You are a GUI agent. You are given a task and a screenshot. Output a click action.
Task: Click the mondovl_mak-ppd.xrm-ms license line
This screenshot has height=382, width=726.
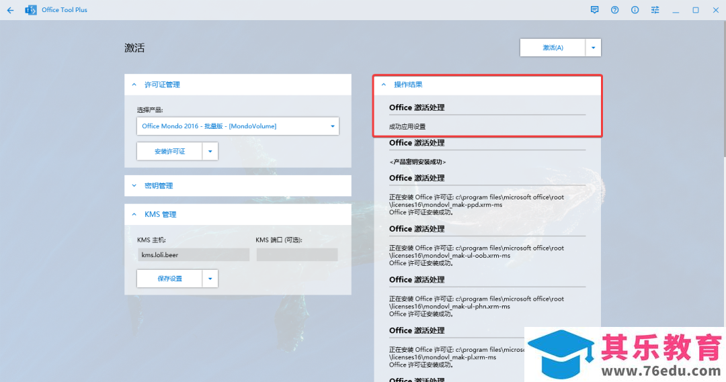pyautogui.click(x=446, y=204)
